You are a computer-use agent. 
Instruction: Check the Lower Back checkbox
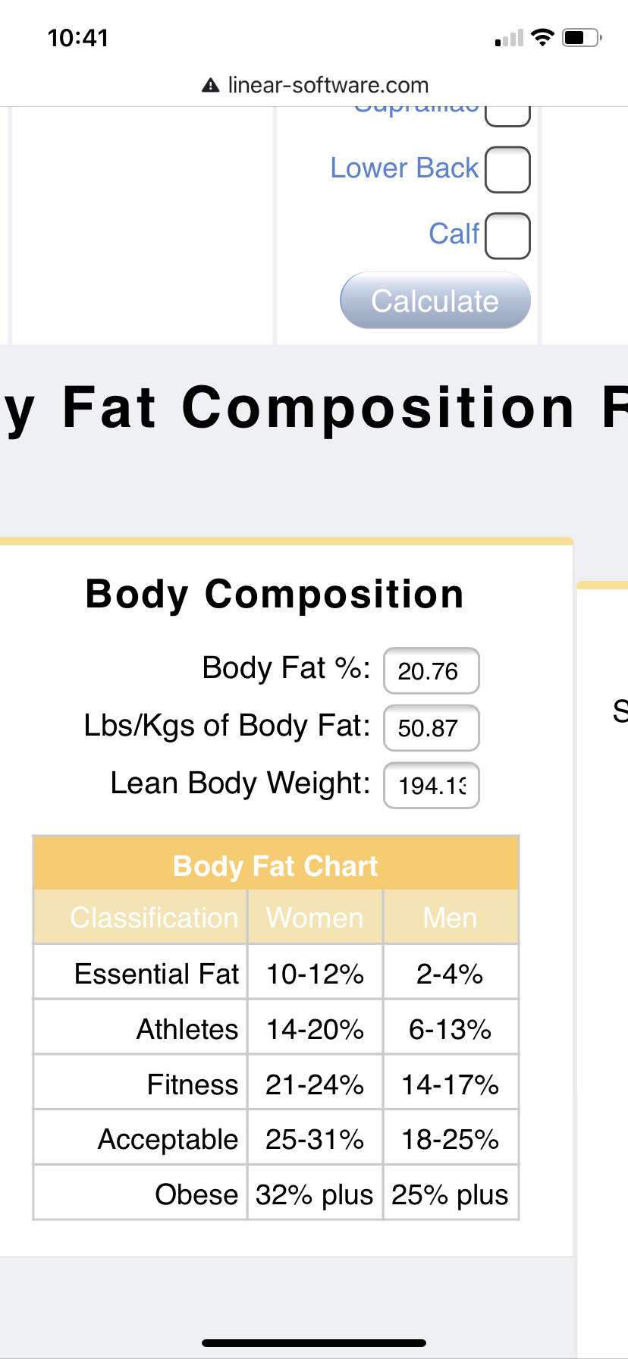507,169
